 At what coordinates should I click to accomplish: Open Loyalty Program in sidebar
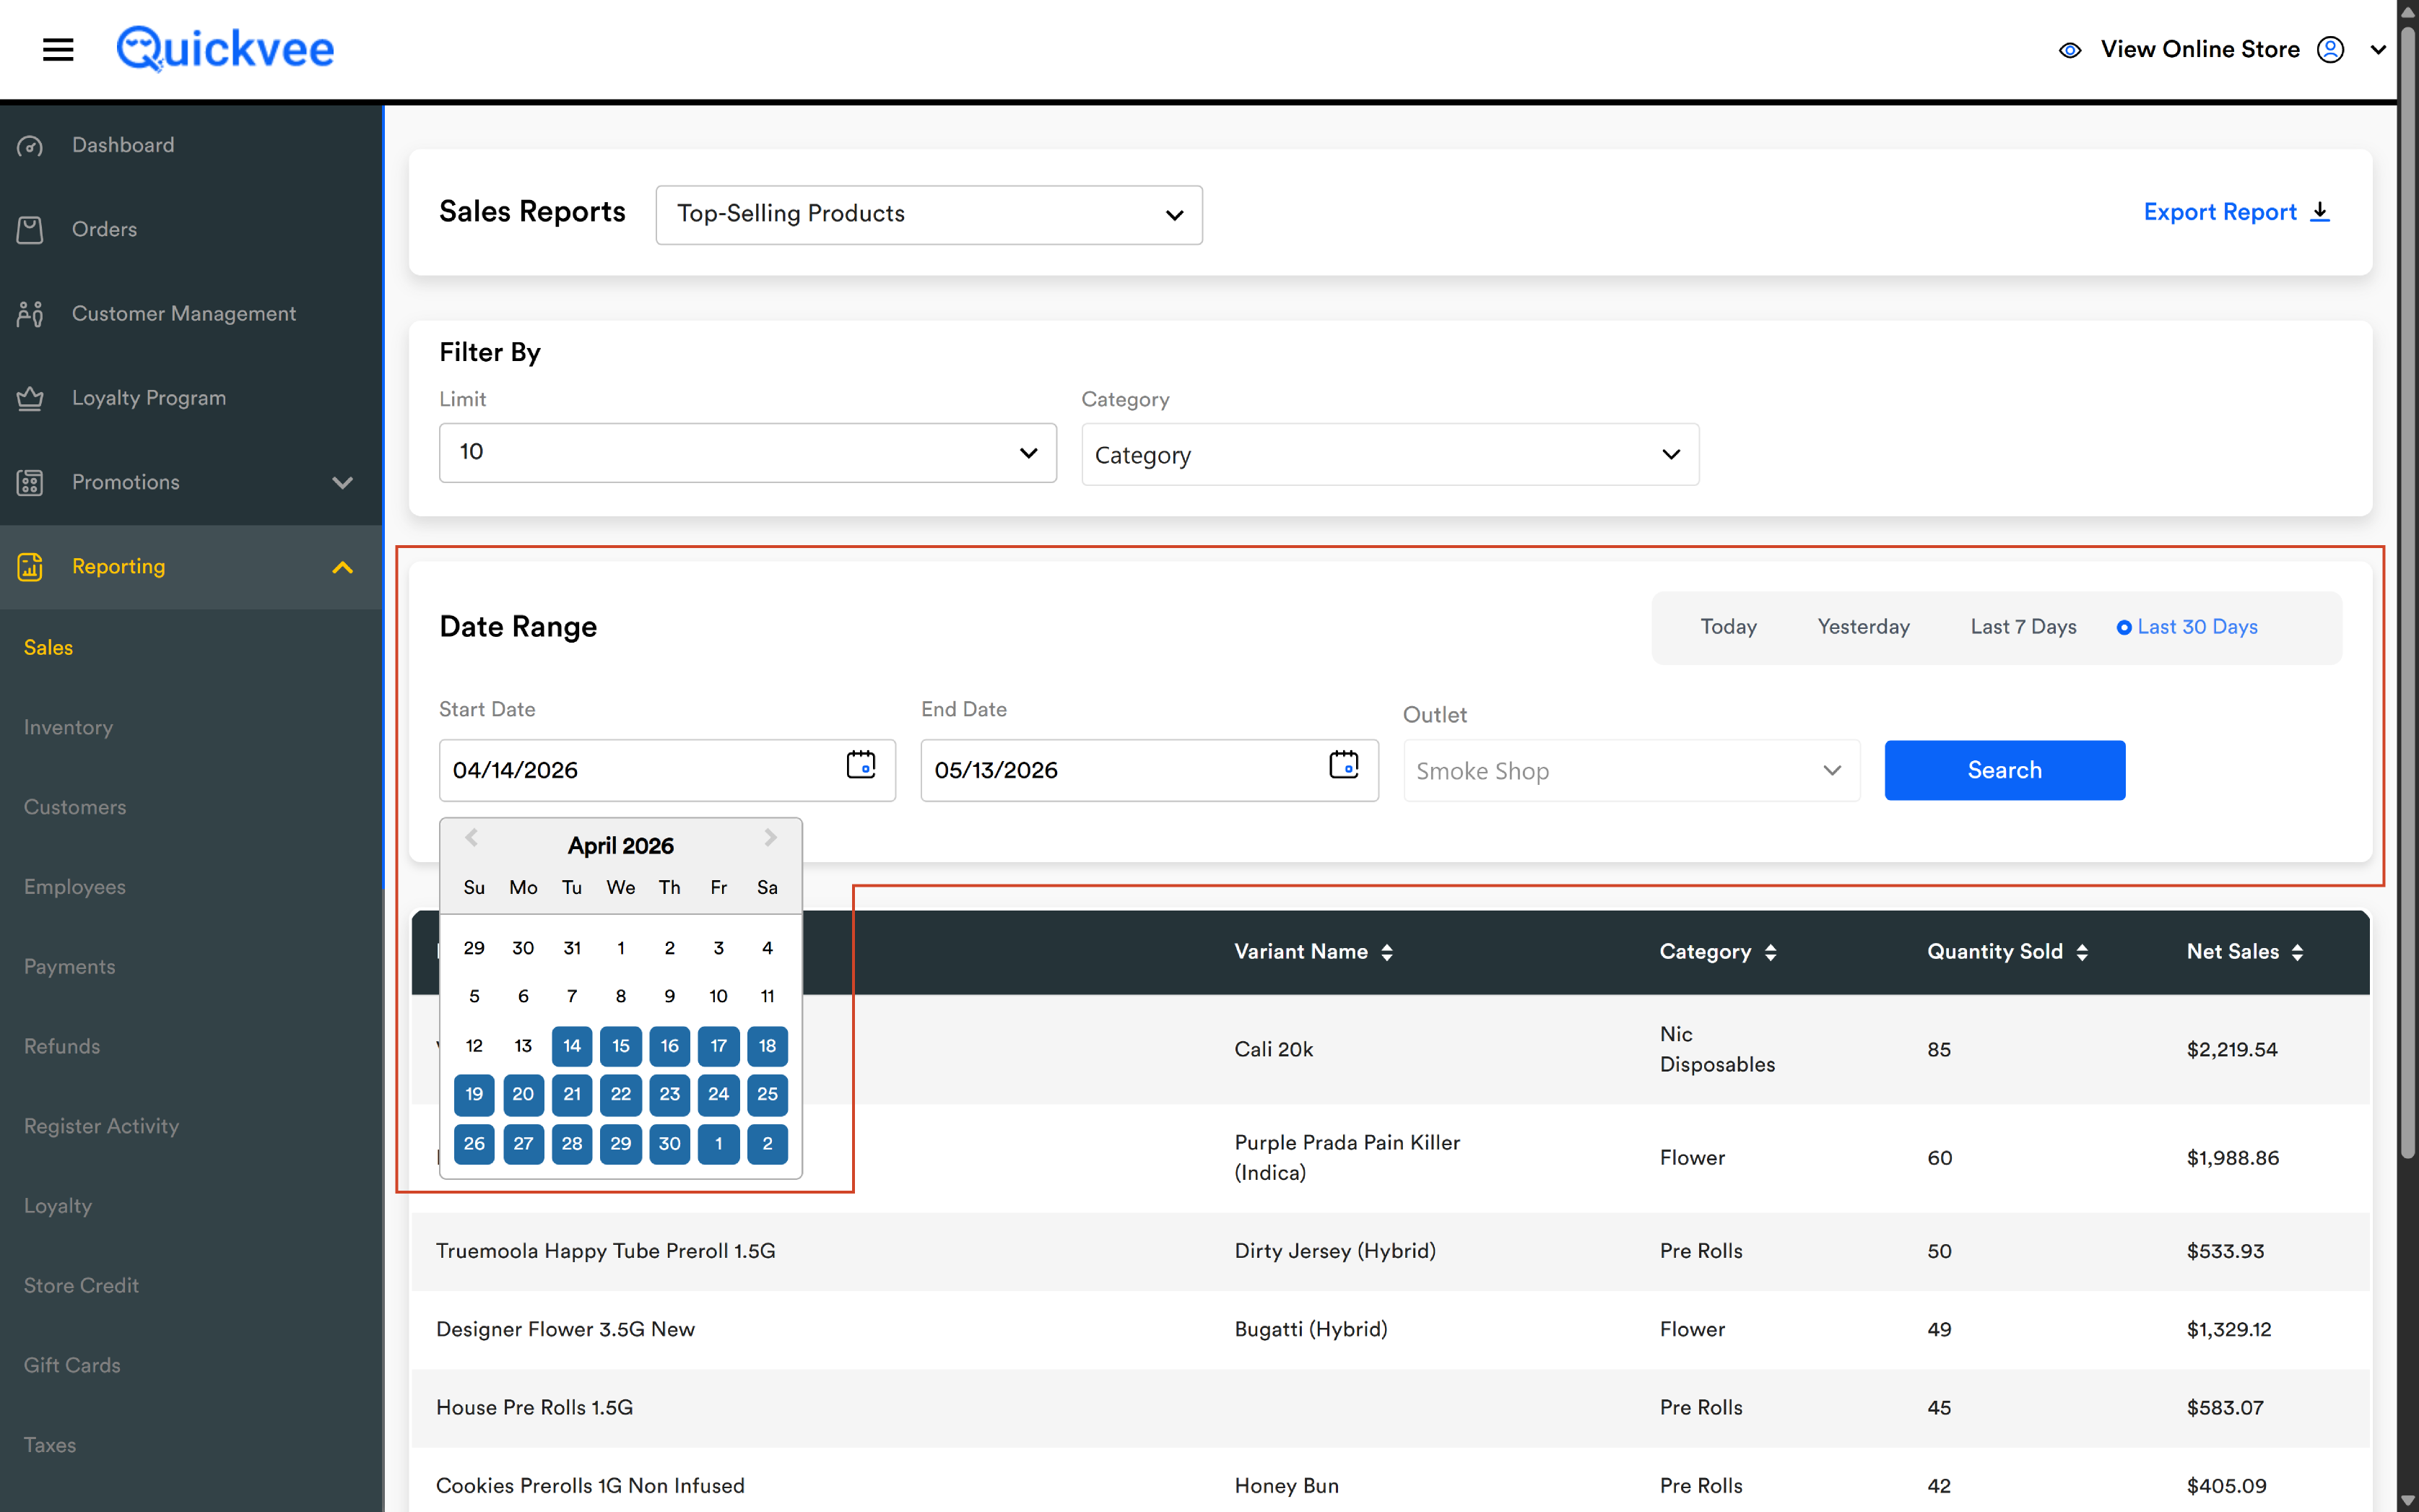[190, 398]
